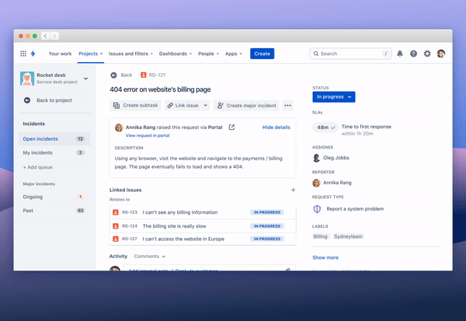
Task: Open linked issue The billing site is really slow
Action: (x=175, y=226)
